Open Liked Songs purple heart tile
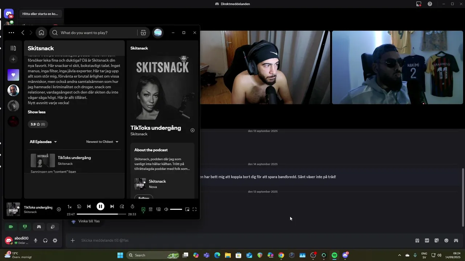 click(13, 75)
